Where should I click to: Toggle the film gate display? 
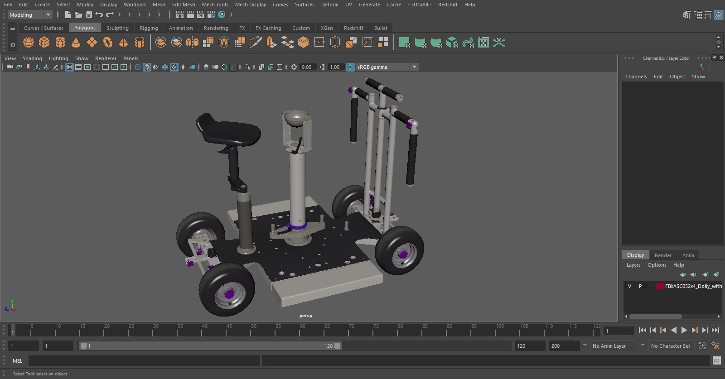click(x=78, y=67)
